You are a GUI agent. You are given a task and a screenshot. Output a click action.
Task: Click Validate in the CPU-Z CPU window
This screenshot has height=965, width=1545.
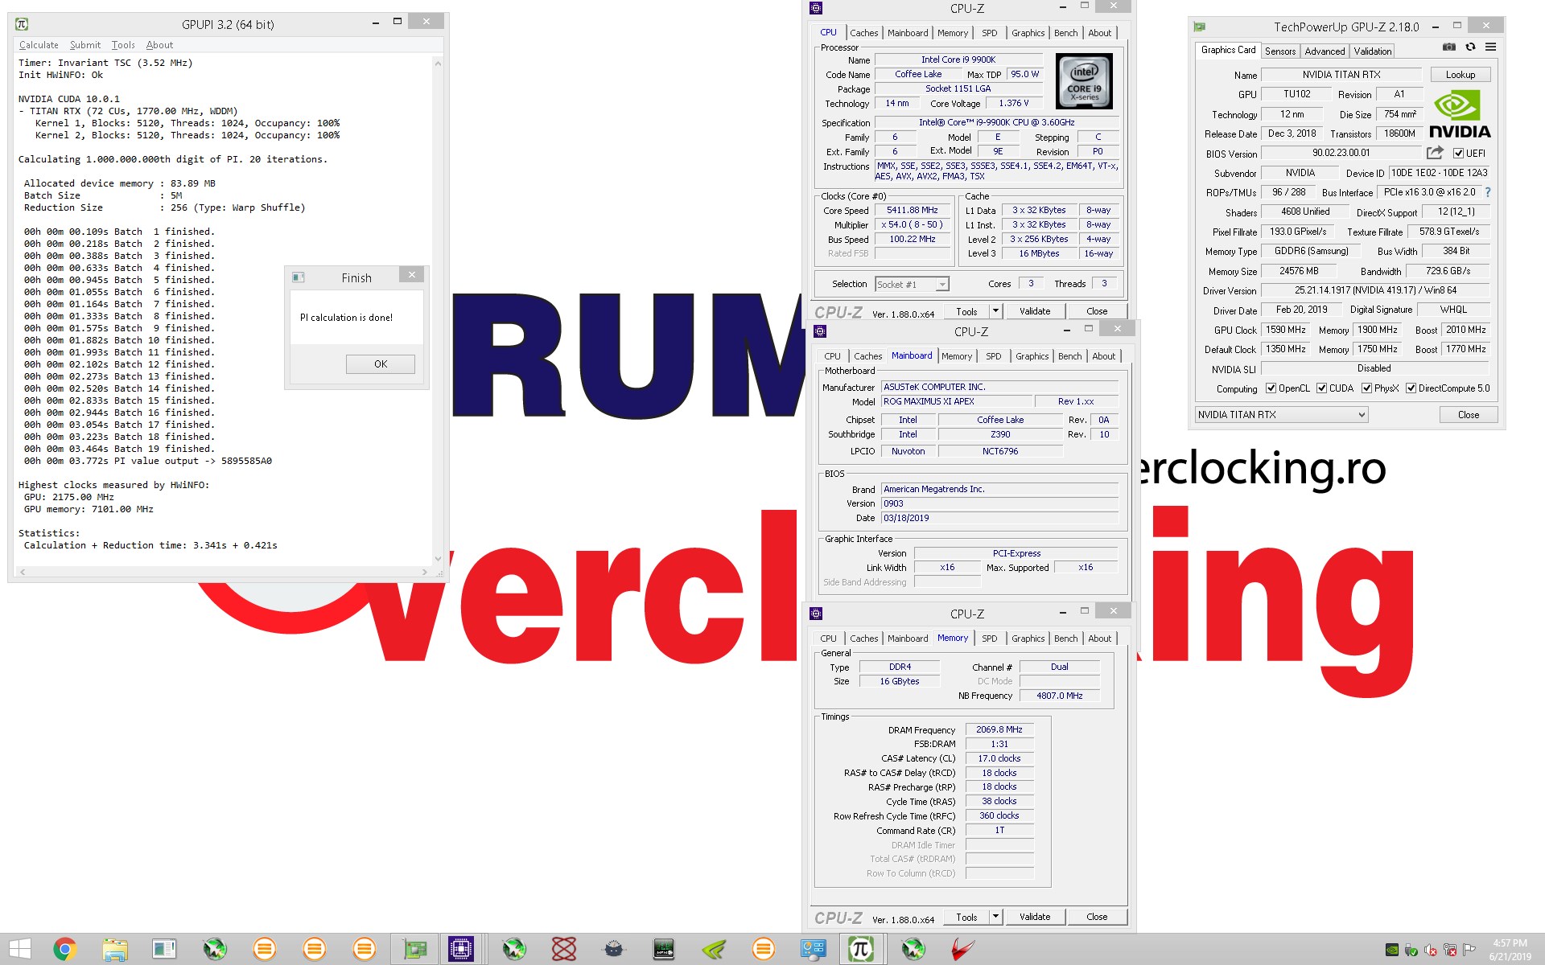(1035, 311)
